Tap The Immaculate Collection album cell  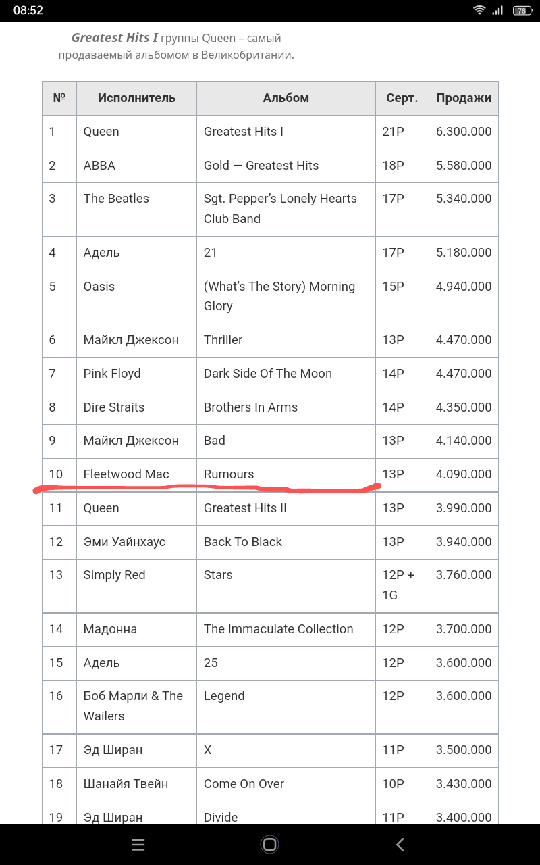286,629
